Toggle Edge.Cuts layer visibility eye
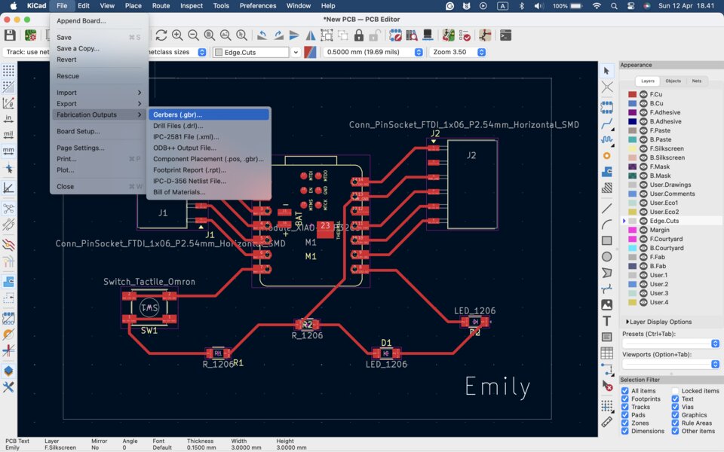This screenshot has width=724, height=452. tap(643, 221)
